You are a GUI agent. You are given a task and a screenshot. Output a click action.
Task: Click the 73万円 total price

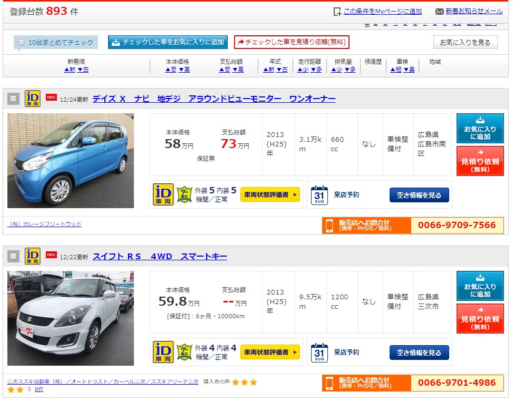235,144
